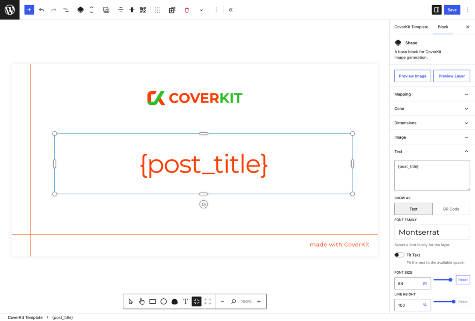Click the Save button
The height and width of the screenshot is (321, 475).
click(452, 10)
